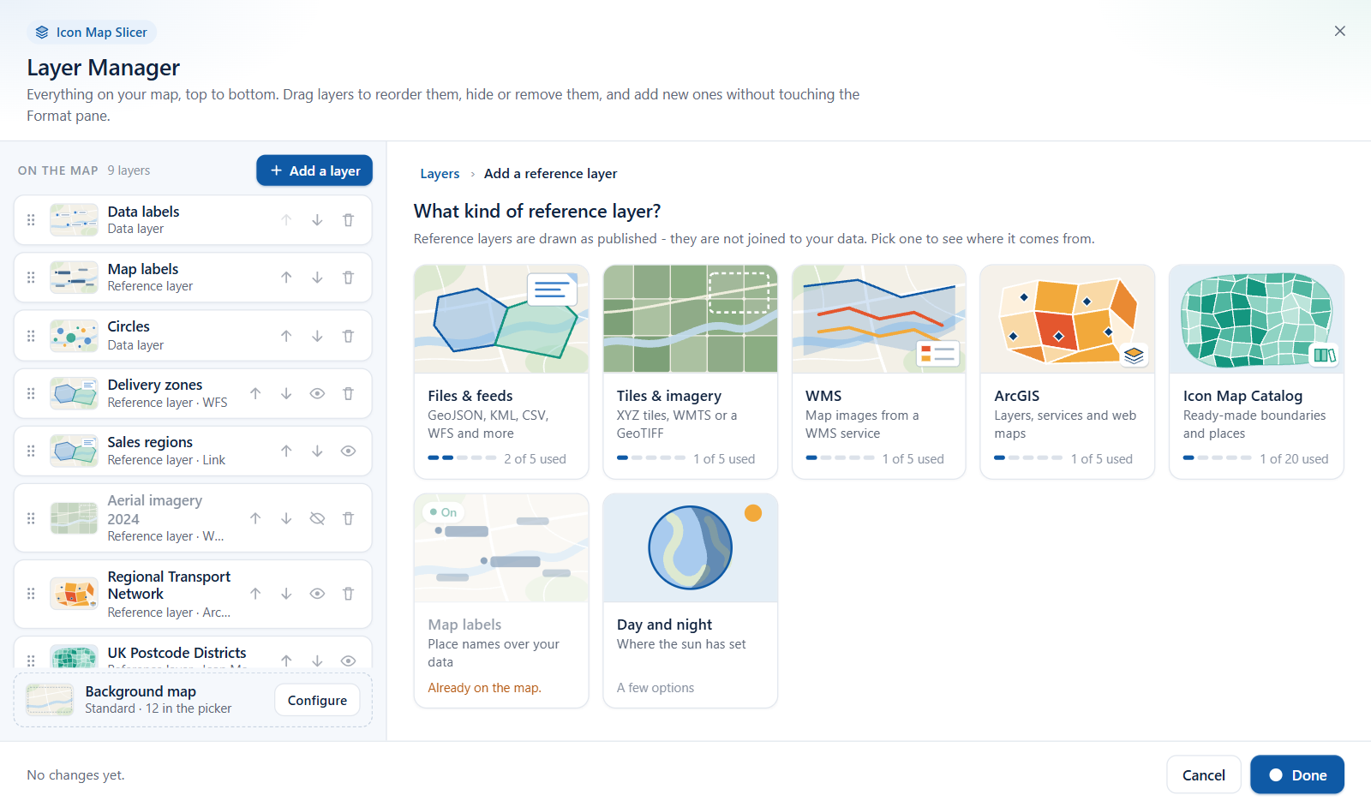This screenshot has height=807, width=1371.
Task: Go back to Layers breadcrumb
Action: [440, 174]
